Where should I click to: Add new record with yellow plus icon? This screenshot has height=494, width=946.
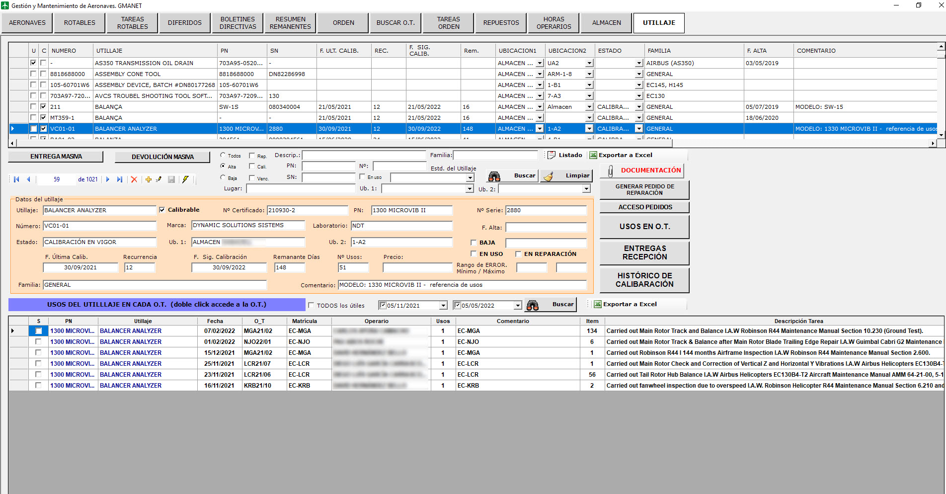(148, 179)
